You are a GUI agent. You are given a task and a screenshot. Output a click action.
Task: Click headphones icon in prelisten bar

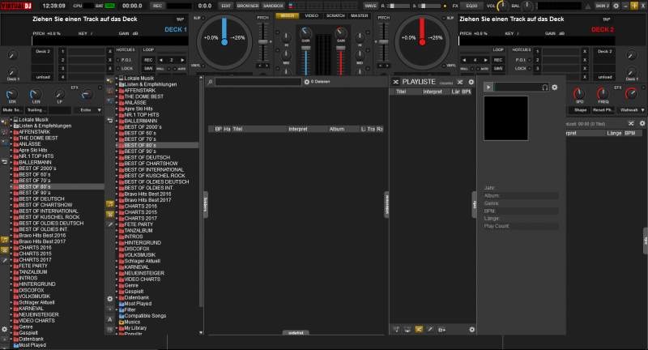point(544,87)
